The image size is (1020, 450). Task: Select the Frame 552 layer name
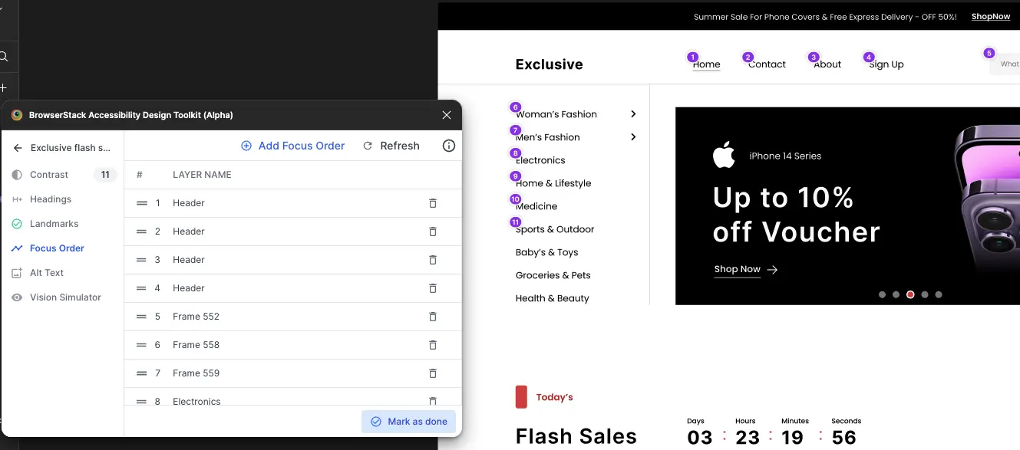tap(196, 317)
